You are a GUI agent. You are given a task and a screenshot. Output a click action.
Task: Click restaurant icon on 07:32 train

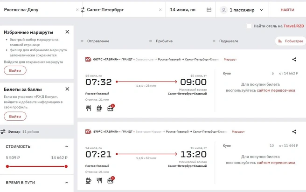point(89,108)
